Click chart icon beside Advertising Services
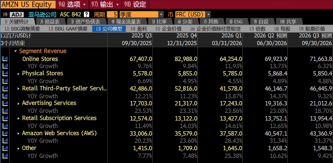 point(5,103)
